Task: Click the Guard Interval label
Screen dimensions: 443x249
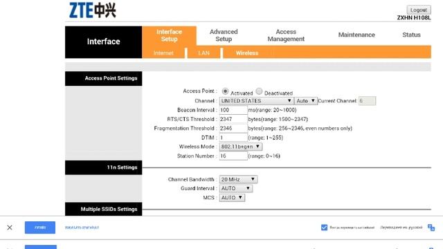Action: coord(197,188)
